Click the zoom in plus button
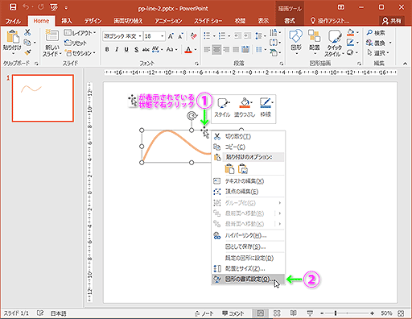Image resolution: width=412 pixels, height=319 pixels. click(x=373, y=313)
